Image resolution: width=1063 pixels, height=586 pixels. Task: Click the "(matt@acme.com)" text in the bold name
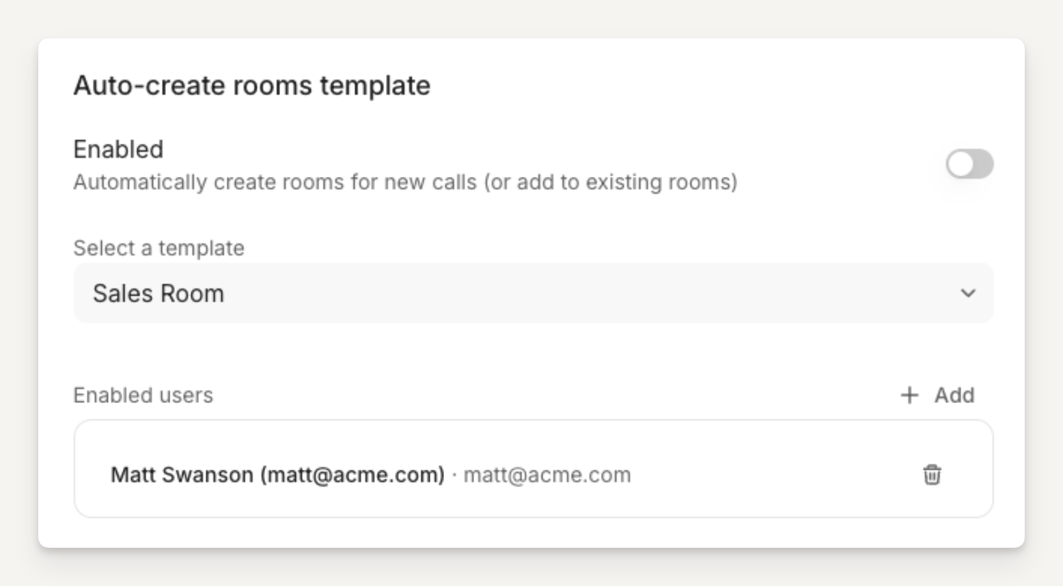tap(353, 475)
